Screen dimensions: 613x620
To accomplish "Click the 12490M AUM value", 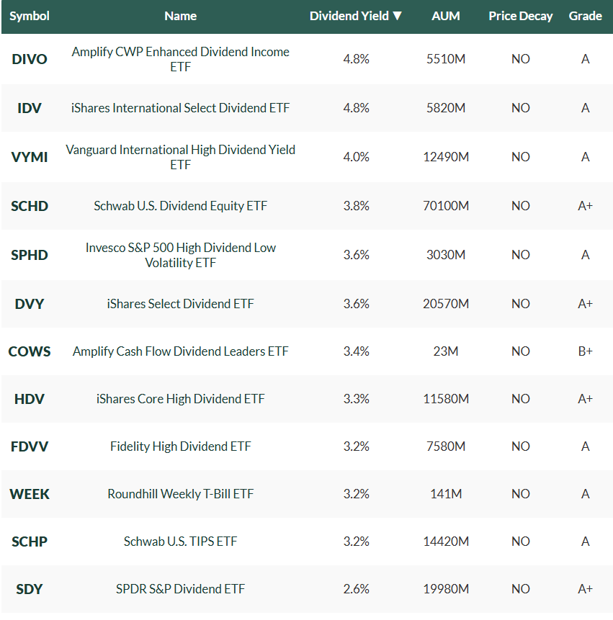I will tap(446, 157).
